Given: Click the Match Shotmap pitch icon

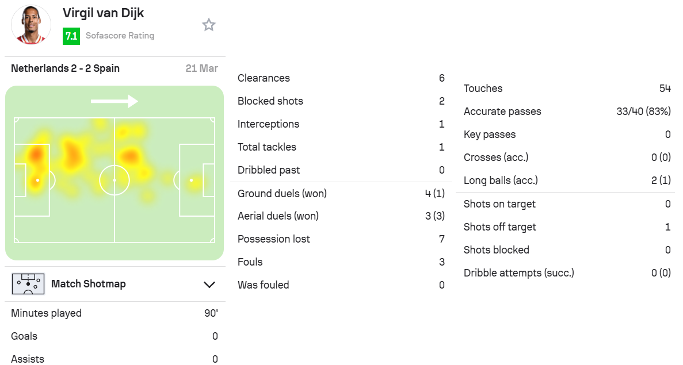Looking at the screenshot, I should click(x=28, y=284).
